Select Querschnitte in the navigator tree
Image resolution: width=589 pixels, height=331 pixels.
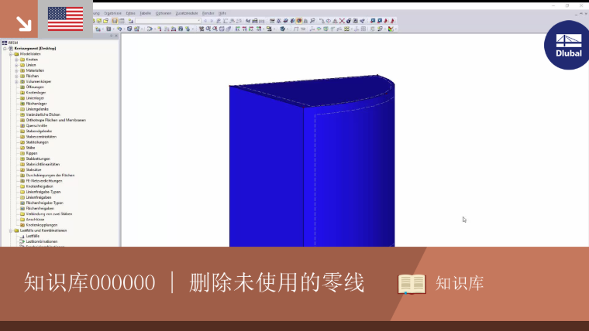(36, 125)
